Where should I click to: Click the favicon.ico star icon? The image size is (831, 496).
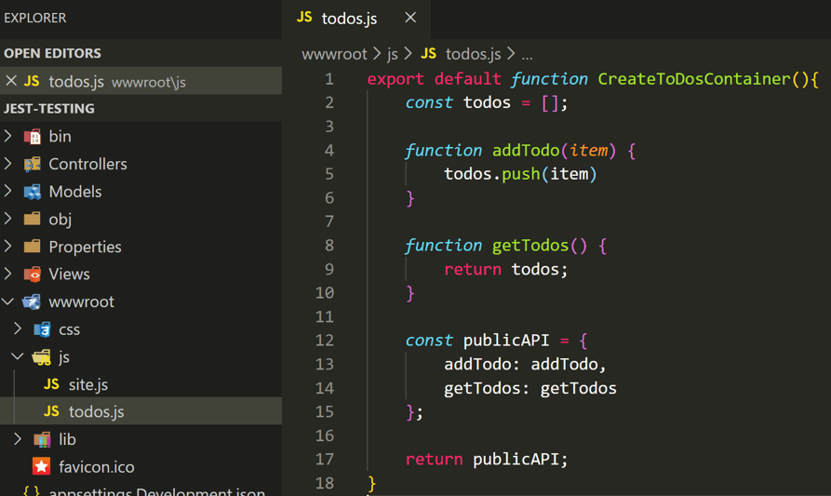pos(41,466)
